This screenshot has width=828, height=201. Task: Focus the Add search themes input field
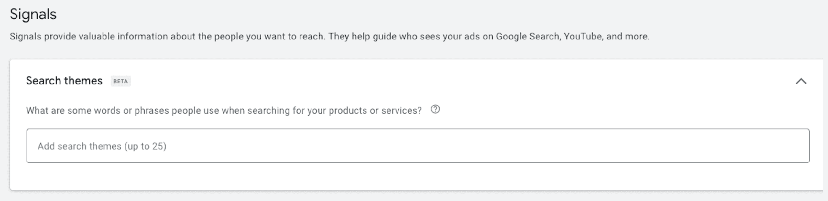click(418, 146)
